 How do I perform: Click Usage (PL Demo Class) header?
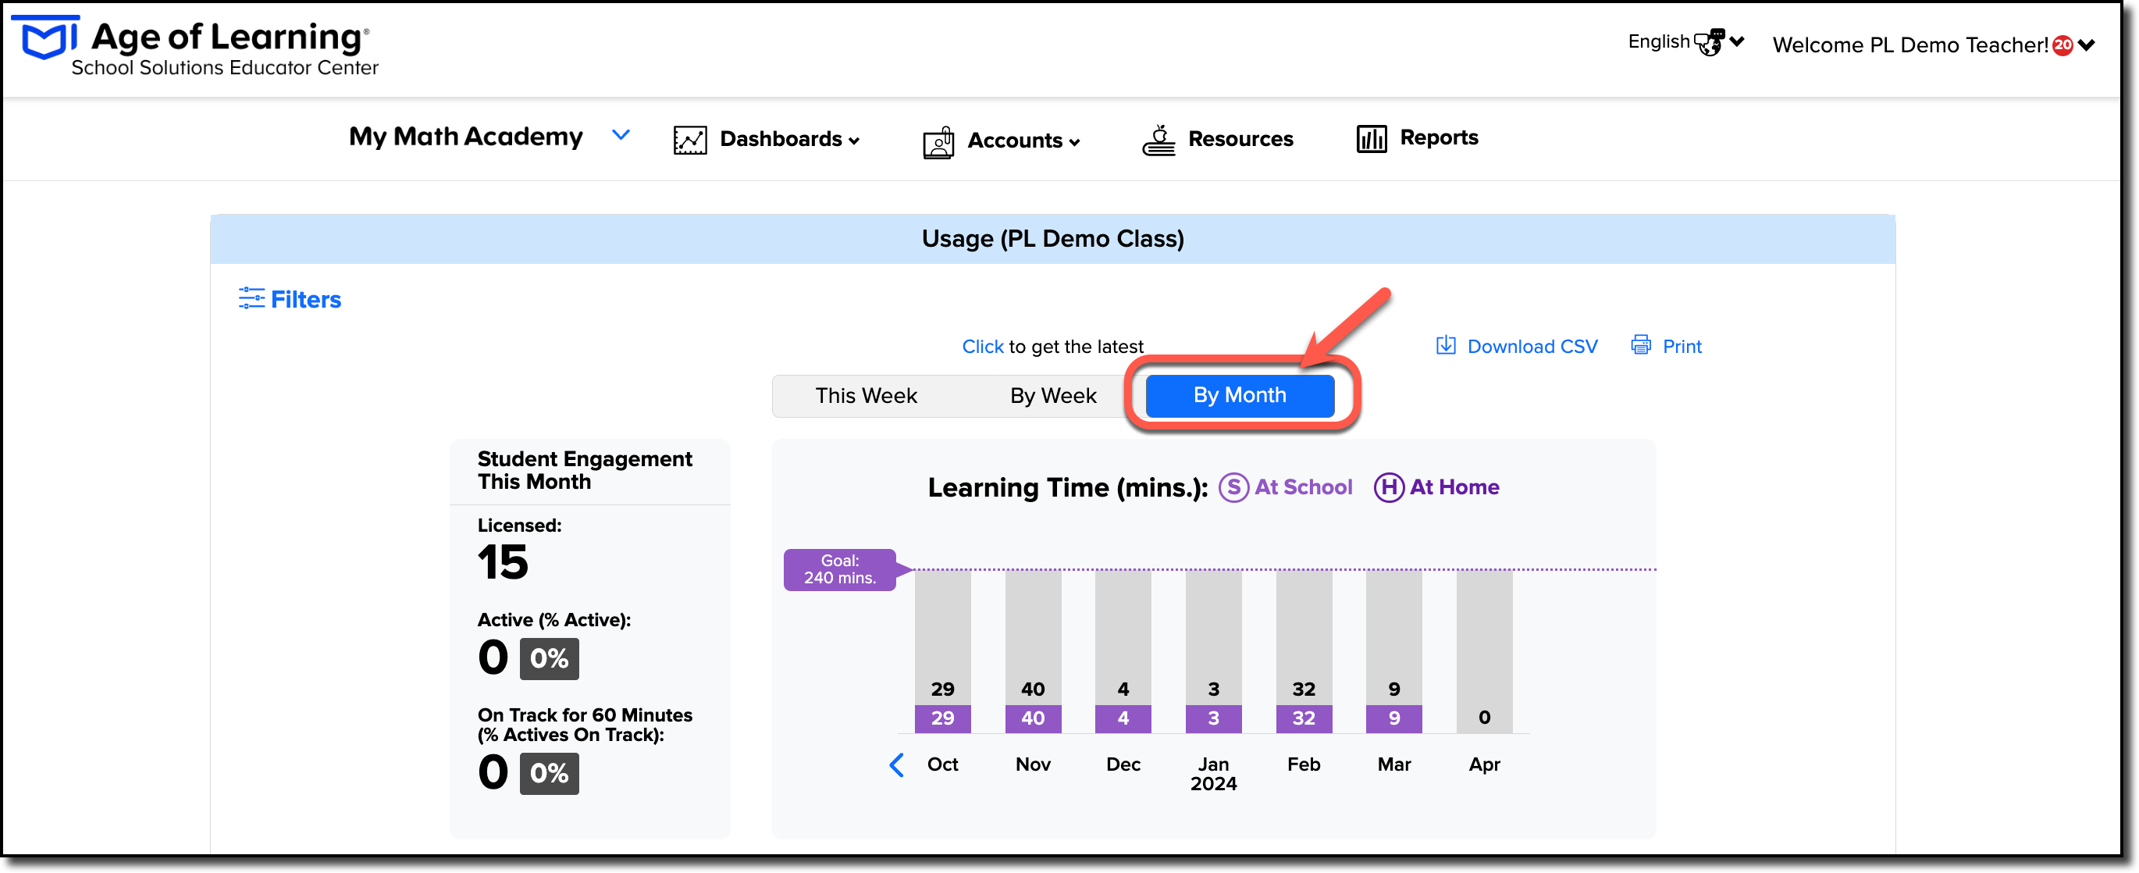click(1052, 239)
